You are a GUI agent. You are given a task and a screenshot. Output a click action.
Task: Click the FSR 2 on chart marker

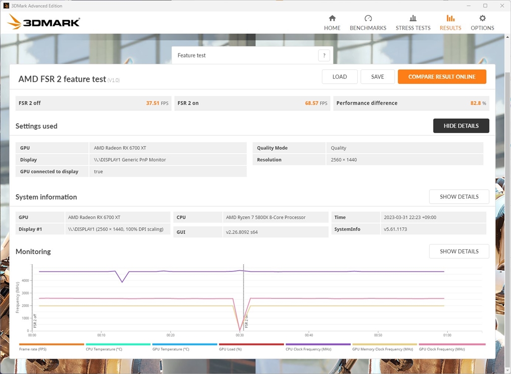pos(247,321)
